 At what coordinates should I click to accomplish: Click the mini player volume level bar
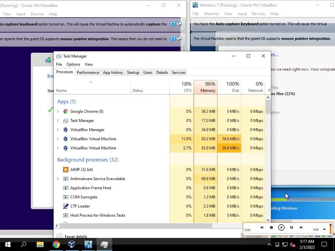[x=330, y=229]
